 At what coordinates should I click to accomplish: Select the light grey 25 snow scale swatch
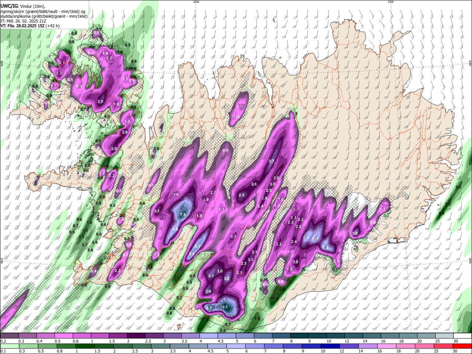tap(444, 336)
